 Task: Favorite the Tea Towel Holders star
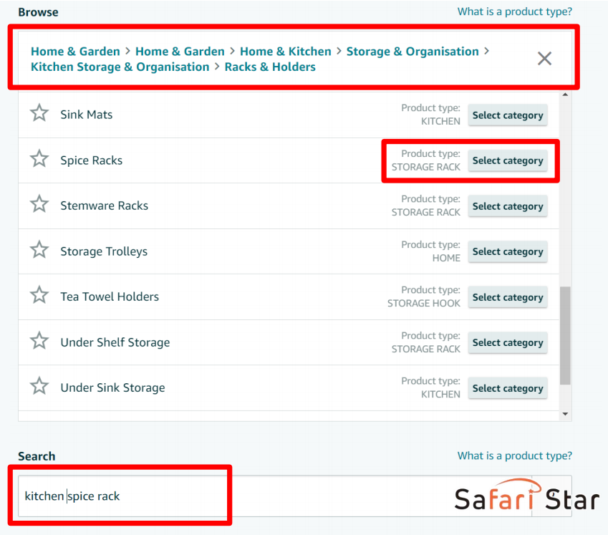[x=39, y=295]
